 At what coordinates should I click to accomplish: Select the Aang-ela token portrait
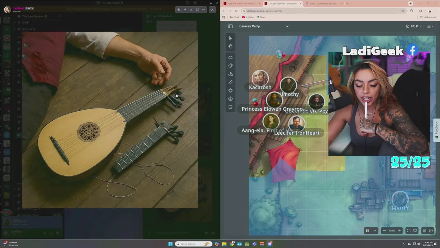[271, 121]
